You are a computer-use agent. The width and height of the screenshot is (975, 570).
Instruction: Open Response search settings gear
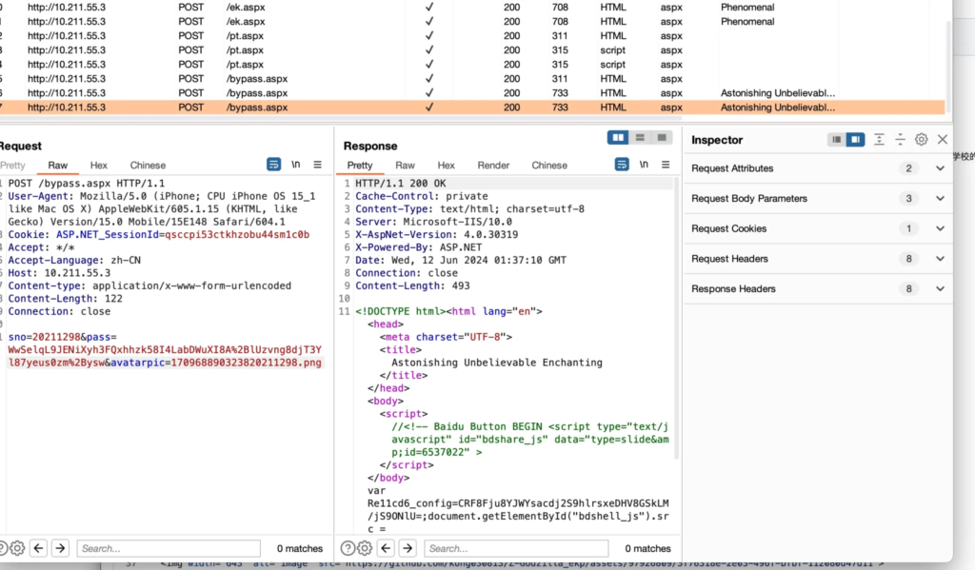click(365, 548)
